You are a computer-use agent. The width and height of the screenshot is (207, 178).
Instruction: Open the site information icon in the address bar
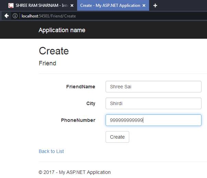tap(15, 16)
